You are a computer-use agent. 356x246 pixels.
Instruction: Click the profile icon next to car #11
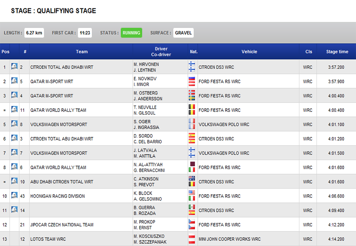[14, 110]
